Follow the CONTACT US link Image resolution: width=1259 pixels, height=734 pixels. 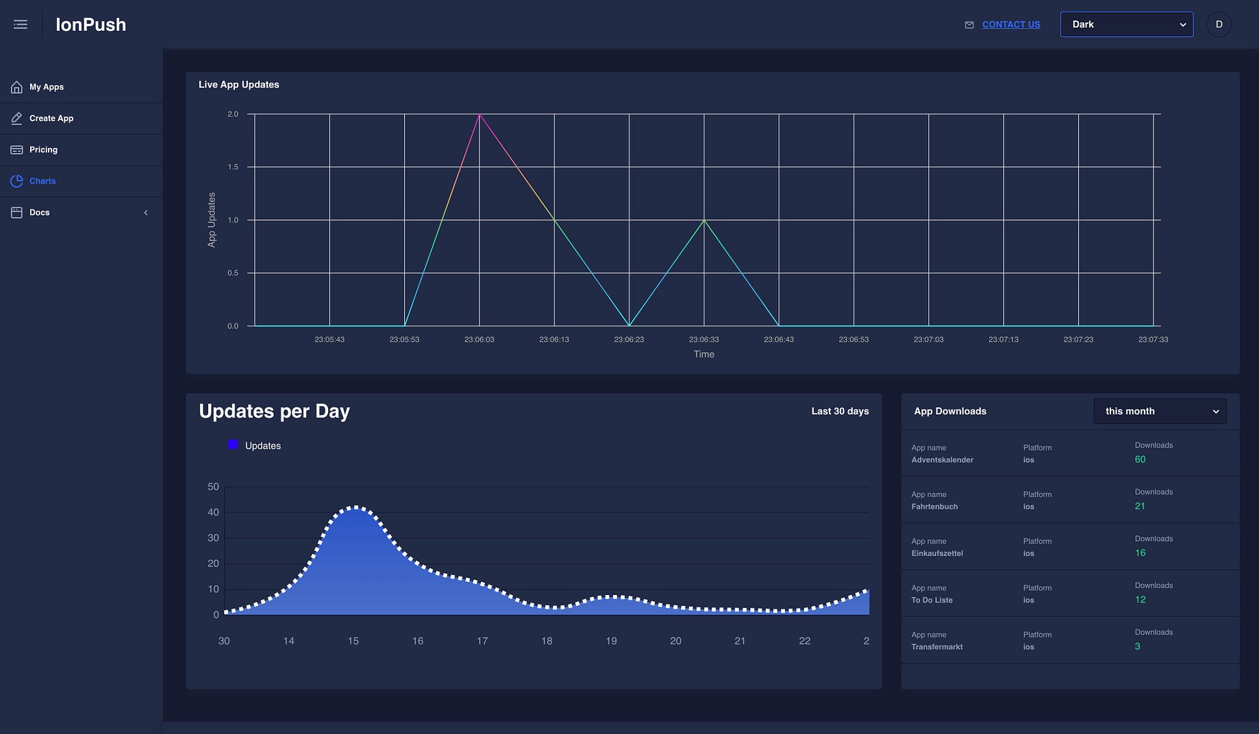pyautogui.click(x=1011, y=25)
